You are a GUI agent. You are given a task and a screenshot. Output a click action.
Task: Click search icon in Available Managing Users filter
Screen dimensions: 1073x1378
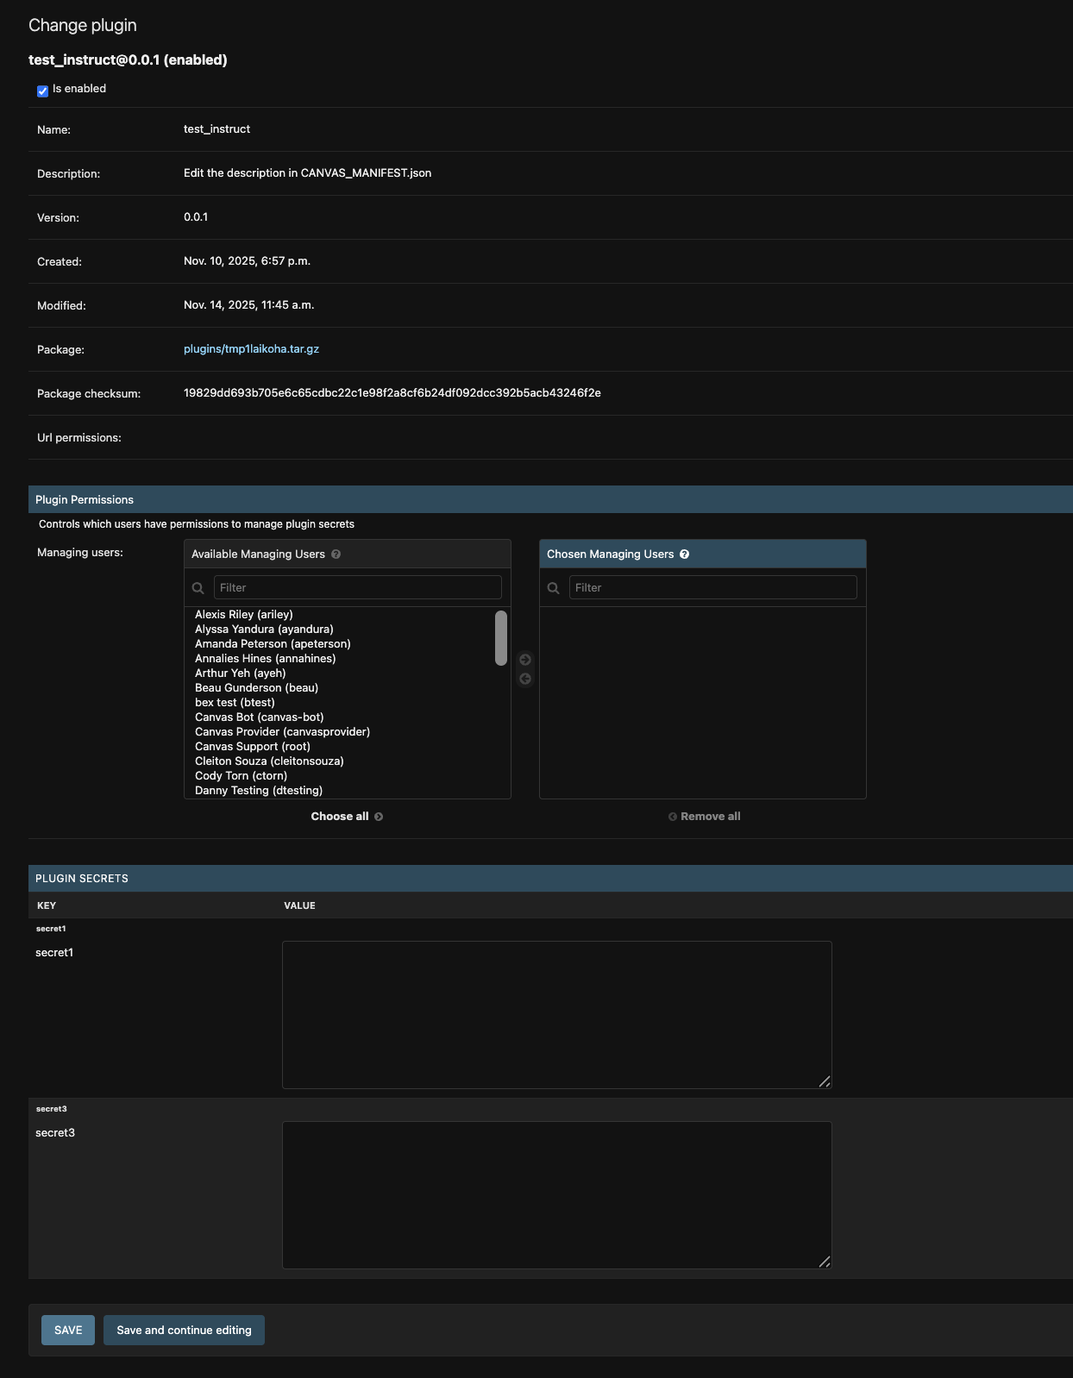click(198, 588)
